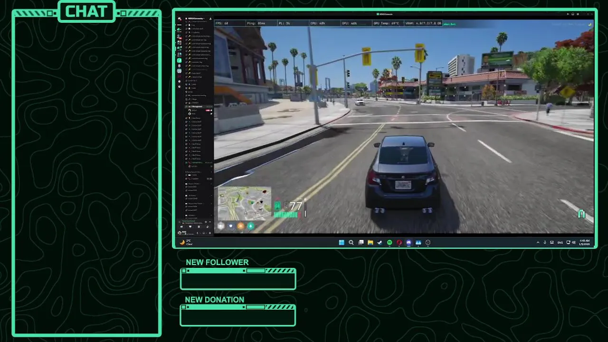Screen dimensions: 608x342
Task: Open Spotify from the taskbar
Action: click(389, 242)
